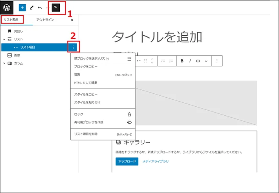Viewport: 279px width, 193px height.
Task: Click the Italic formatting icon
Action: (x=190, y=61)
